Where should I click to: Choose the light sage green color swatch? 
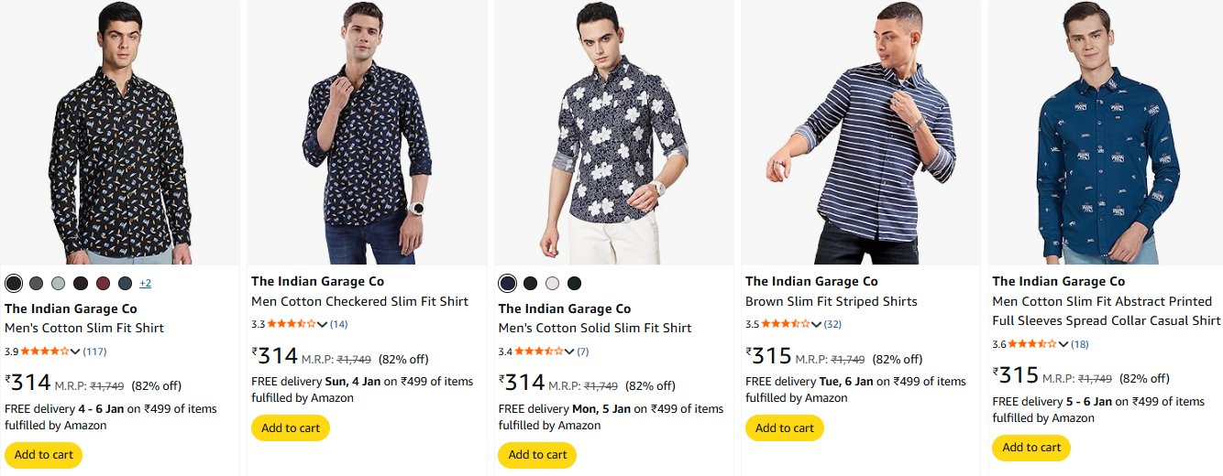click(x=59, y=283)
